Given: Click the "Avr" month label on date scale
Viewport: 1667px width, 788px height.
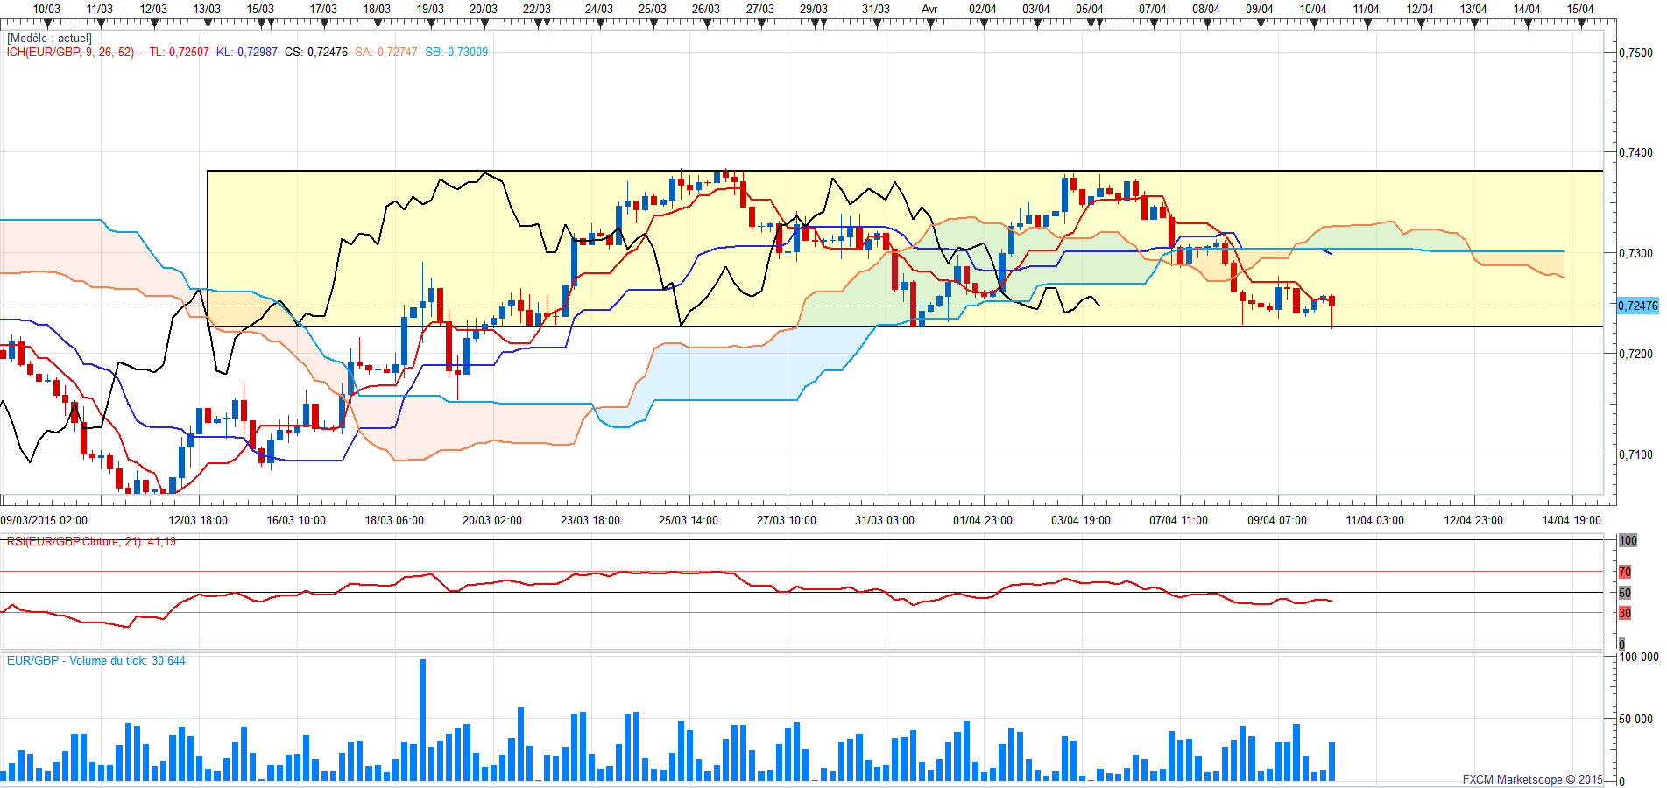Looking at the screenshot, I should pyautogui.click(x=929, y=9).
